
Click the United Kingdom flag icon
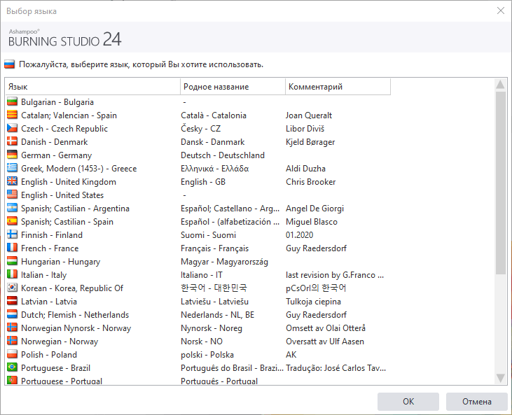(x=12, y=182)
